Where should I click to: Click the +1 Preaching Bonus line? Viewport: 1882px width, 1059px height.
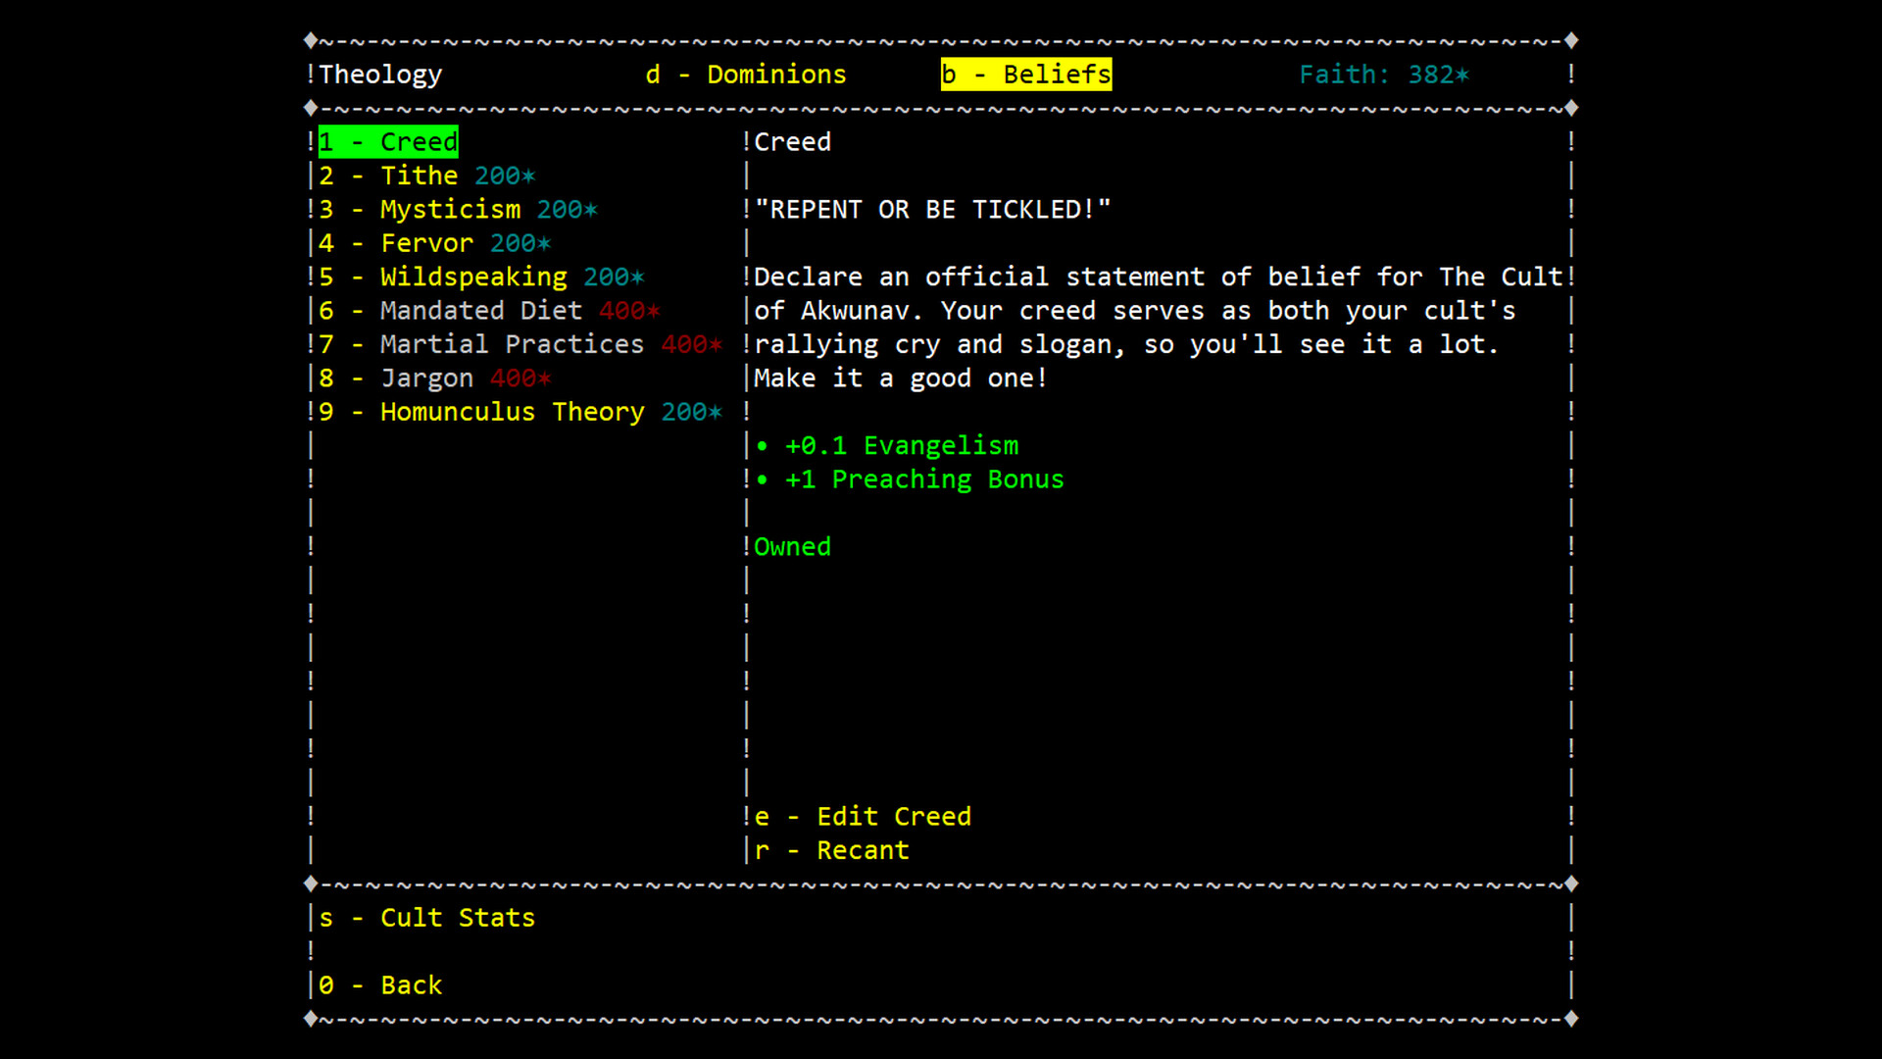tap(910, 479)
